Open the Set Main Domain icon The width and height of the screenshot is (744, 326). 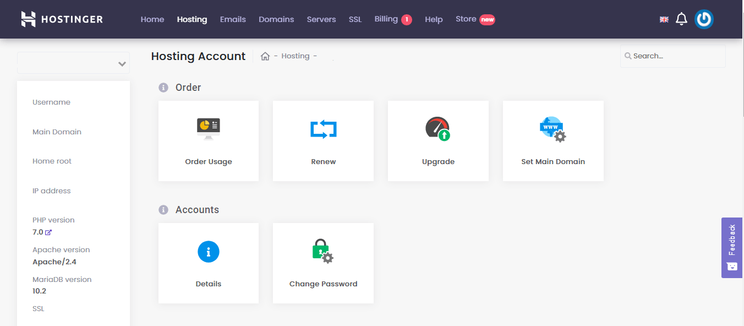click(x=552, y=129)
